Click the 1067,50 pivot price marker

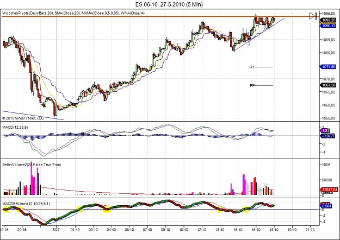(329, 85)
